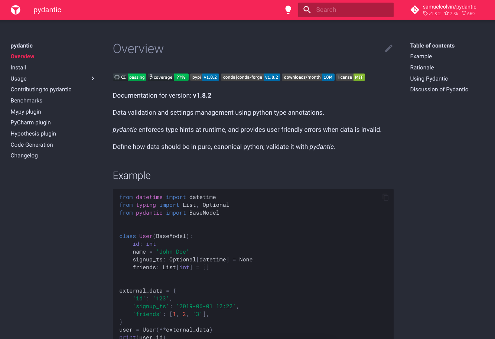Image resolution: width=495 pixels, height=339 pixels.
Task: Click the Table of contents heading
Action: click(x=432, y=46)
